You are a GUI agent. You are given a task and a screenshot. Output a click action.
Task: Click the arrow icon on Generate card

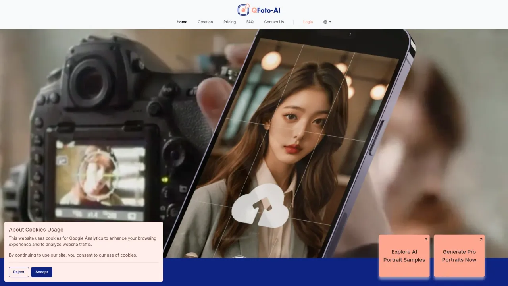point(481,240)
